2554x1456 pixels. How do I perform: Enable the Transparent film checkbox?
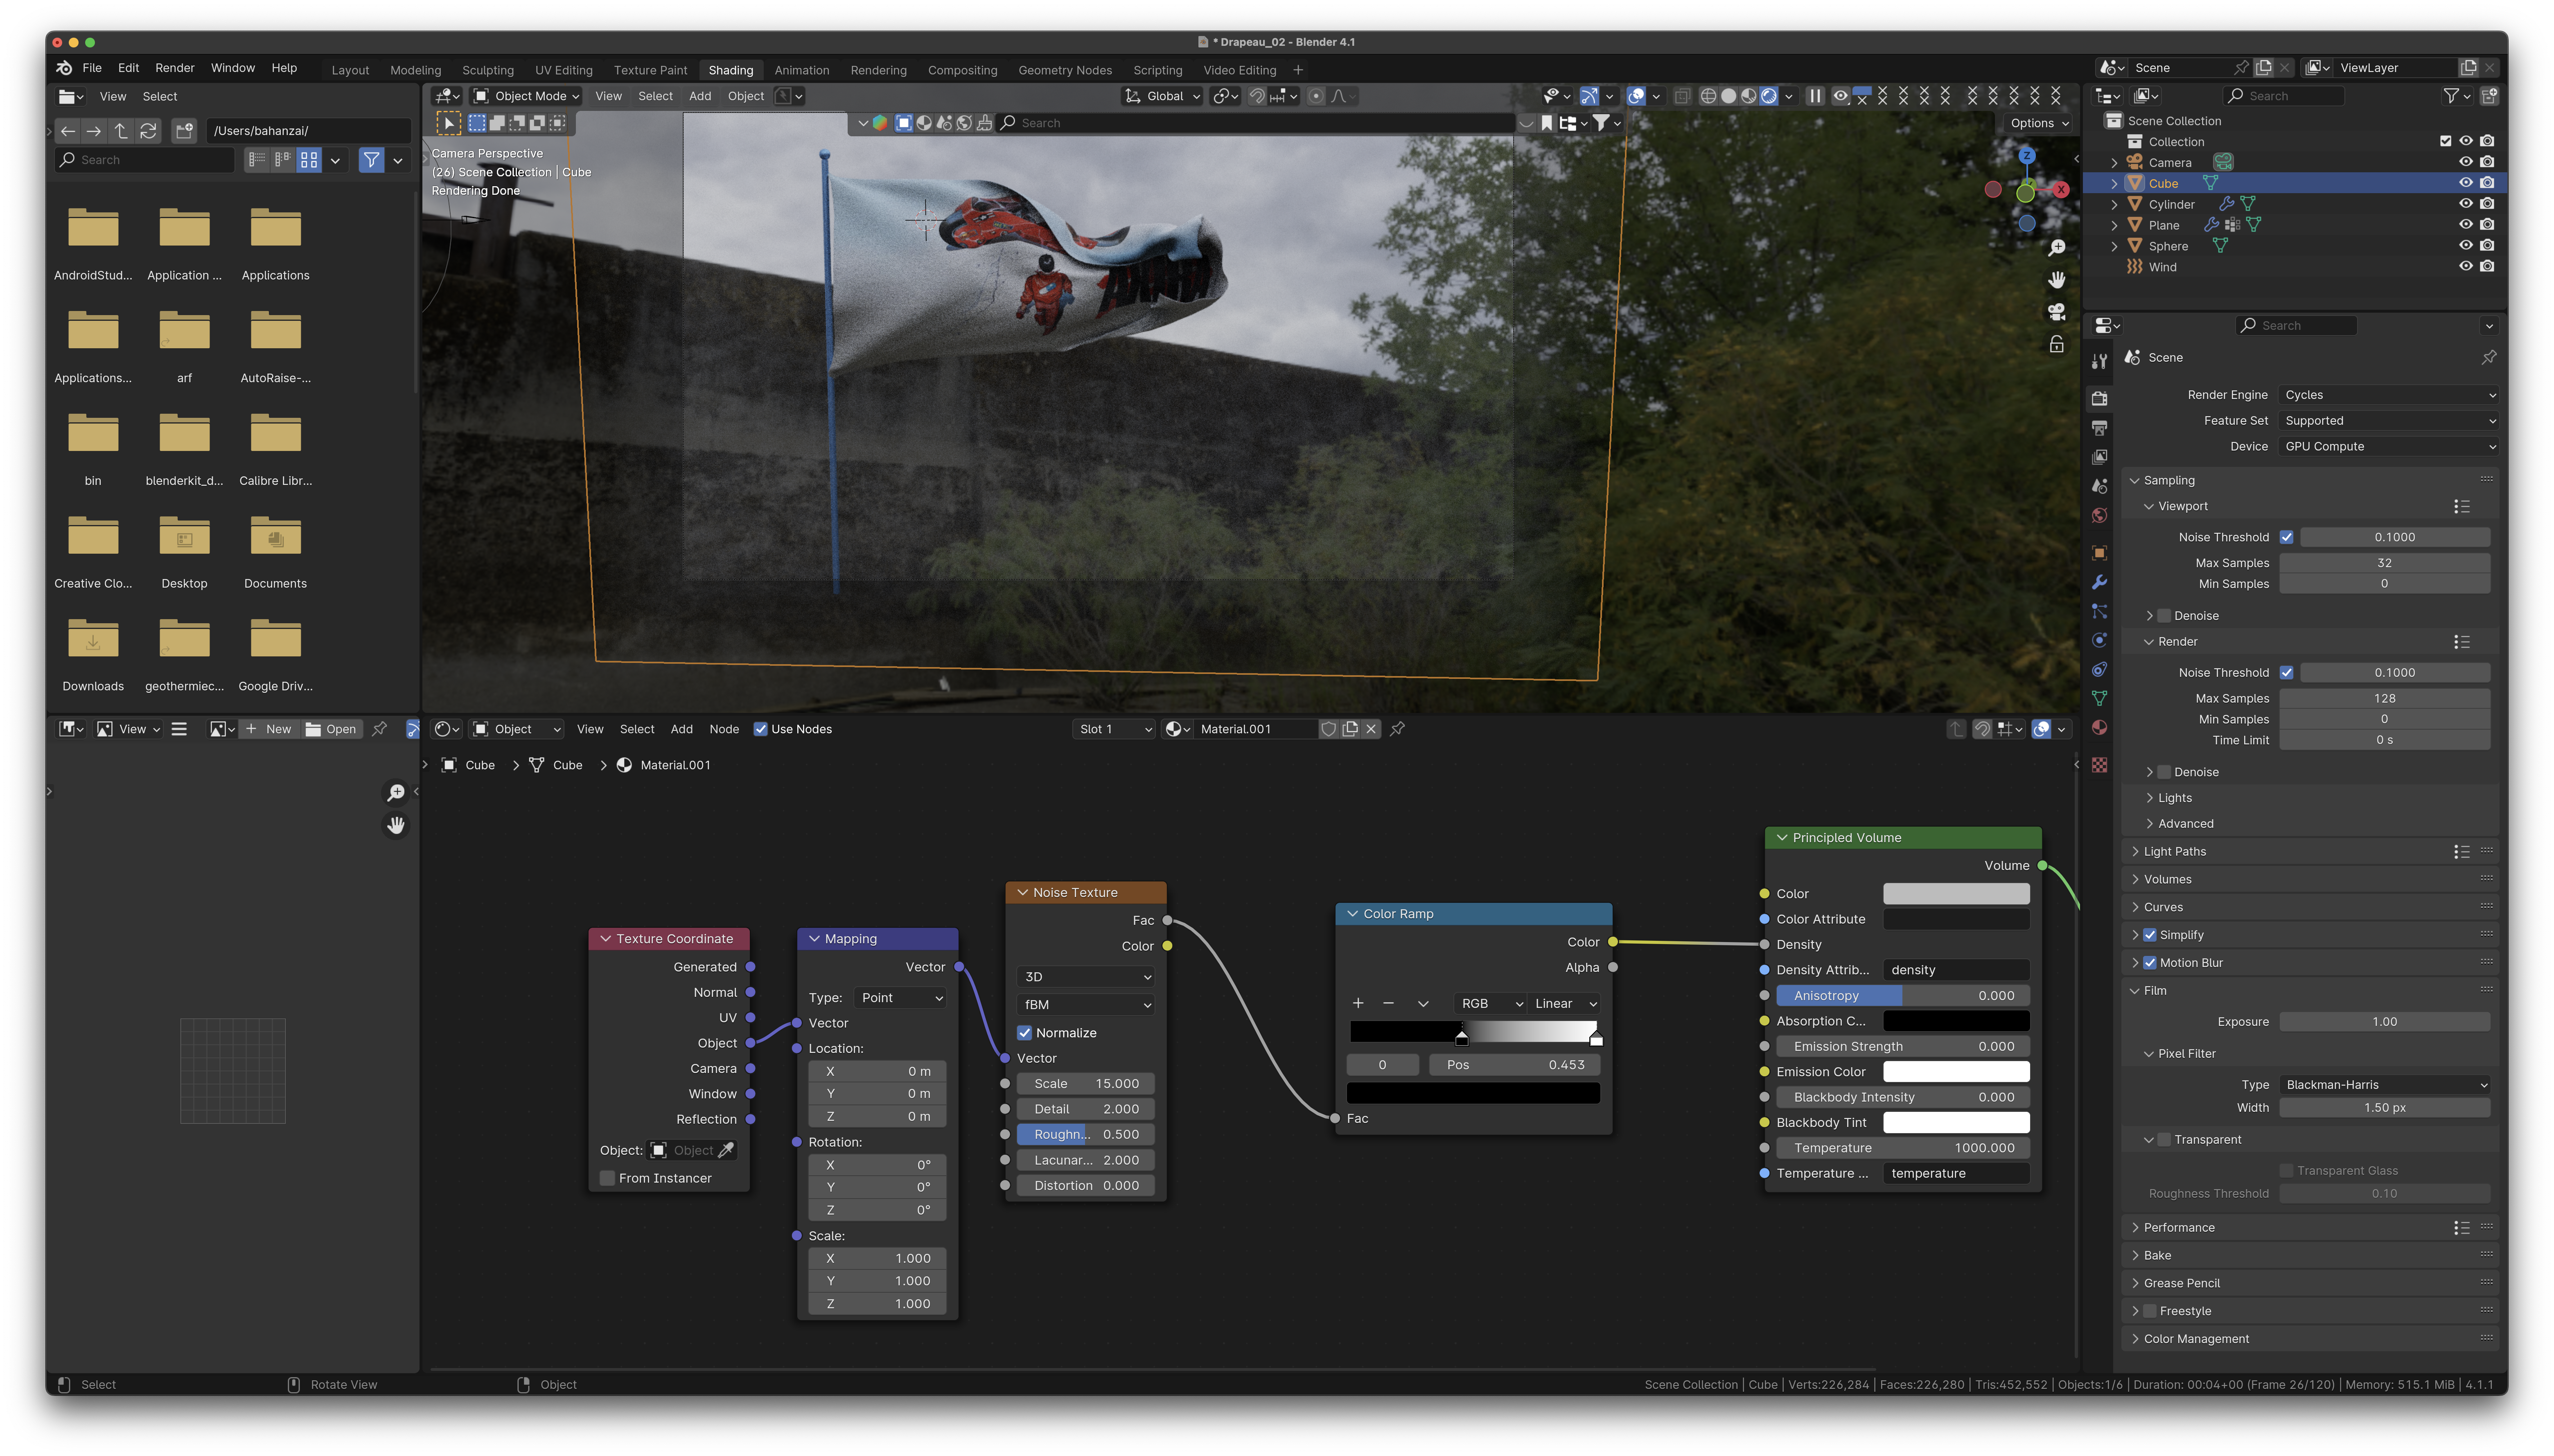(x=2163, y=1140)
